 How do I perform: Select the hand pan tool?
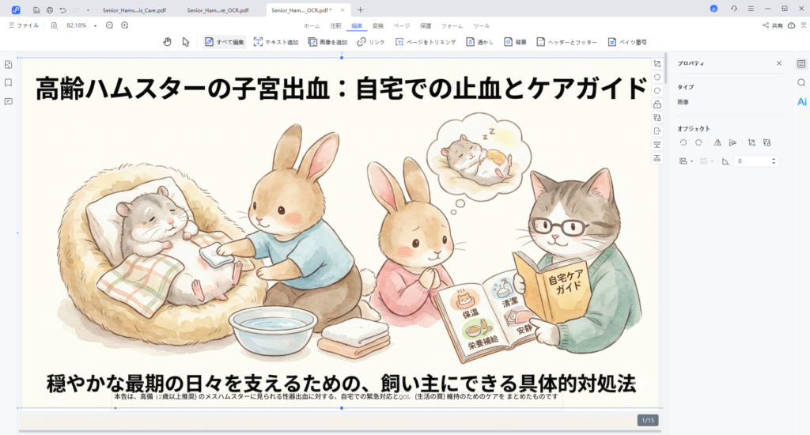click(167, 42)
